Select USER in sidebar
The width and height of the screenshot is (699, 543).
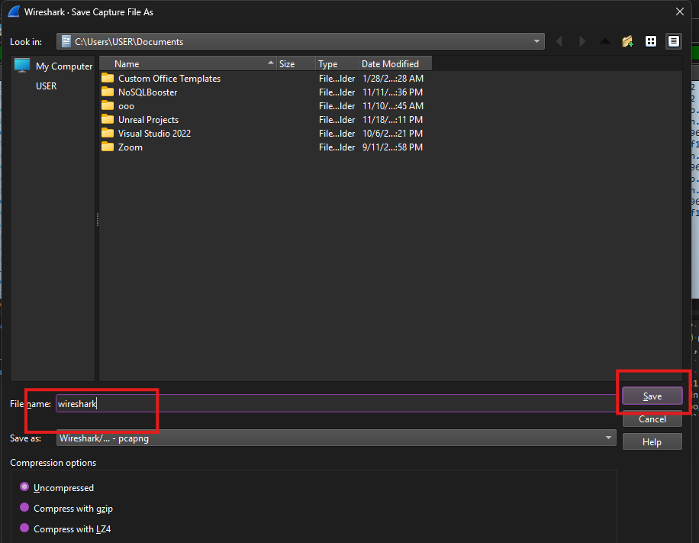46,86
